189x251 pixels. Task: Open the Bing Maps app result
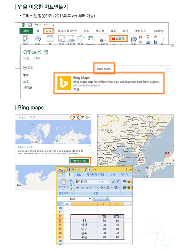point(109,83)
